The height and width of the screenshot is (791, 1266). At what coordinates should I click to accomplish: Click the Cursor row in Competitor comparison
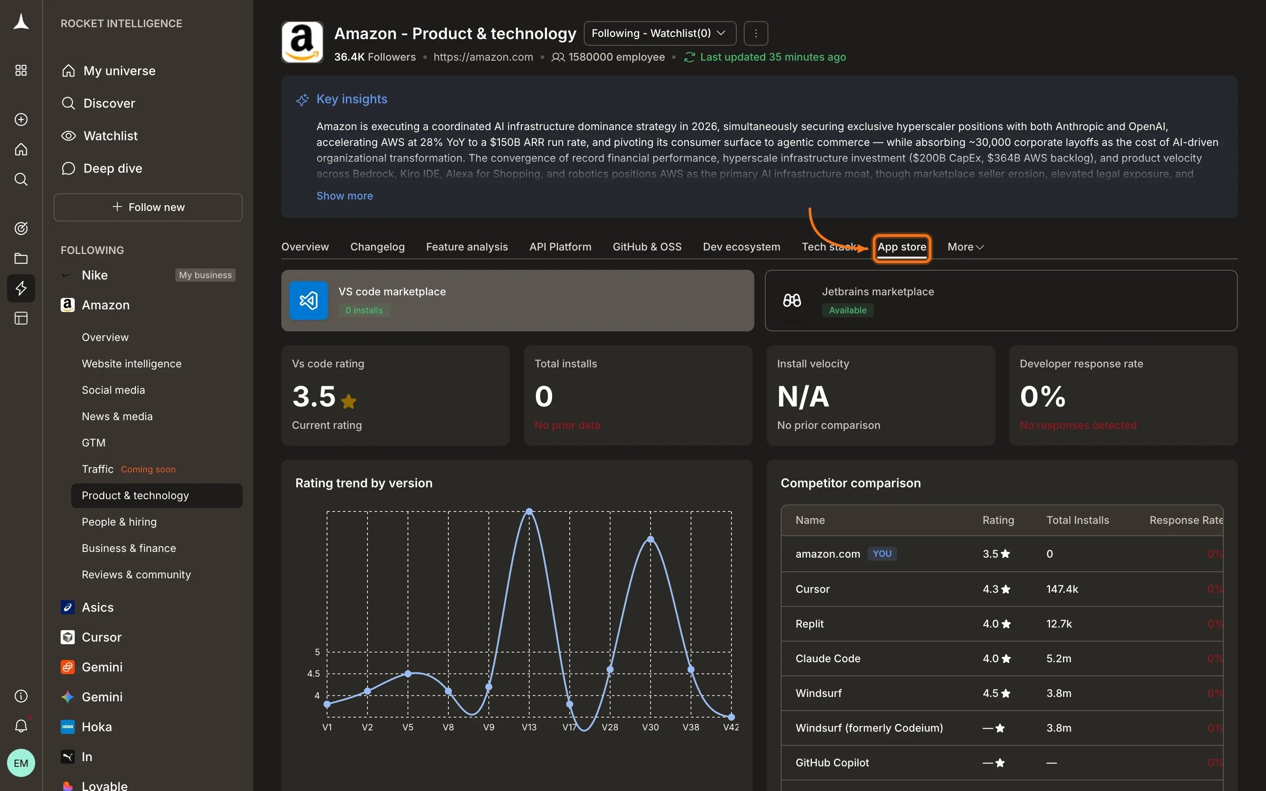(1002, 589)
